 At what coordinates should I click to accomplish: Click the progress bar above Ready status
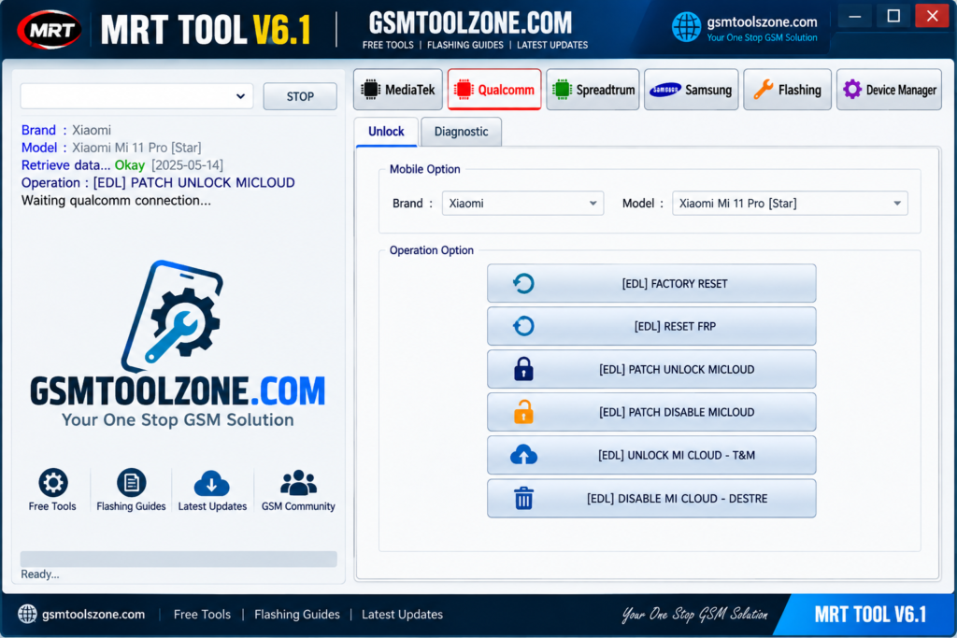point(179,560)
